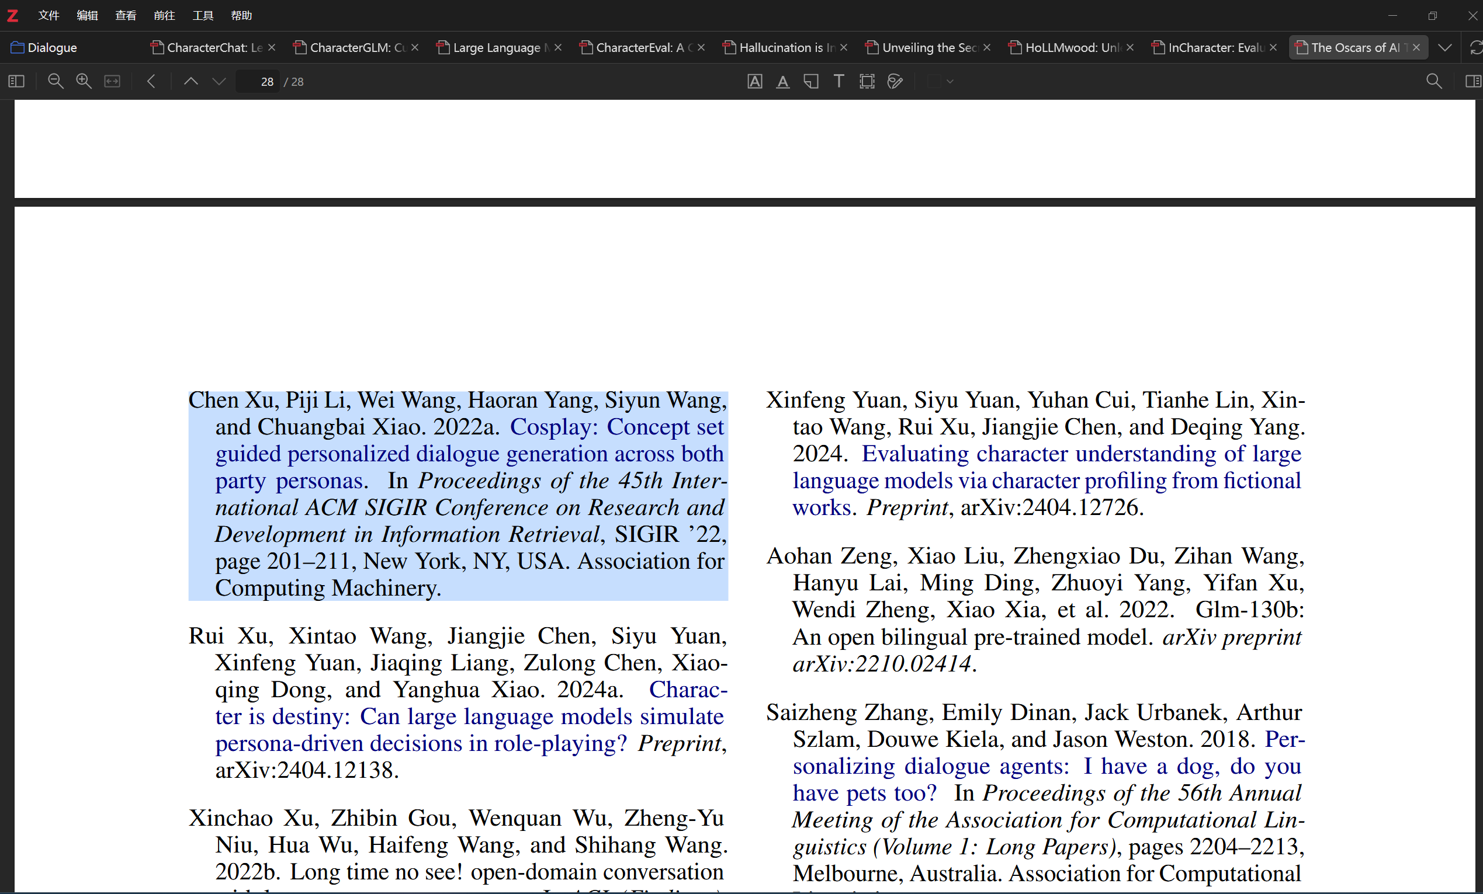Viewport: 1483px width, 894px height.
Task: Select the highlight text tool
Action: pyautogui.click(x=755, y=81)
